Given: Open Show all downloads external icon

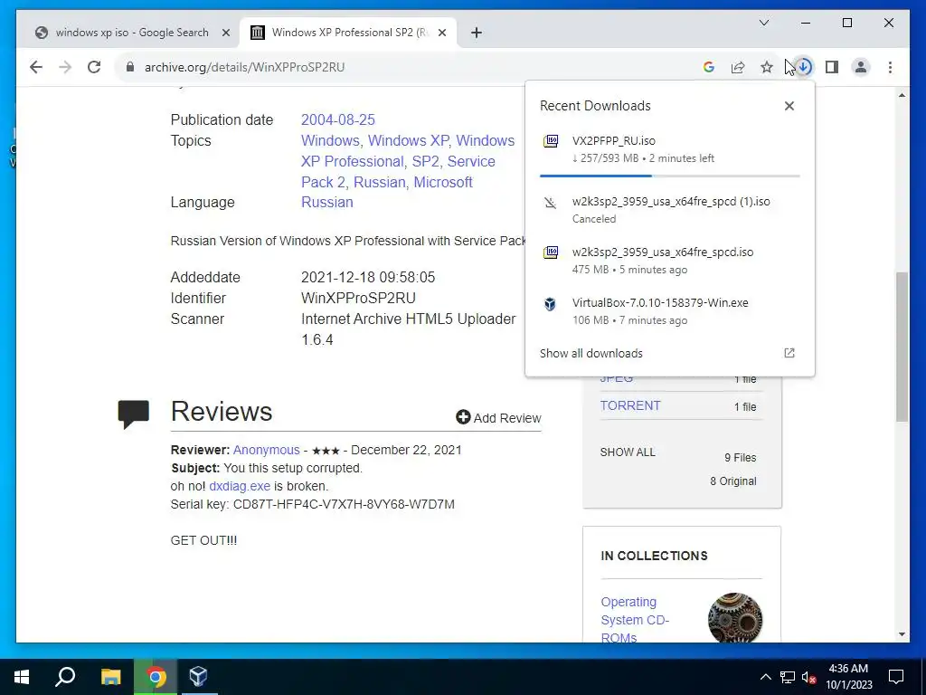Looking at the screenshot, I should [x=789, y=353].
